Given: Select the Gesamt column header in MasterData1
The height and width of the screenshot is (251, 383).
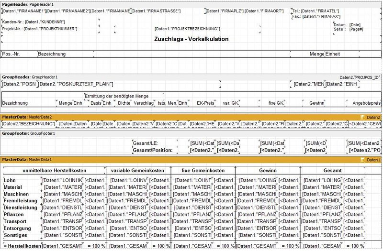Looking at the screenshot, I should [x=332, y=171].
